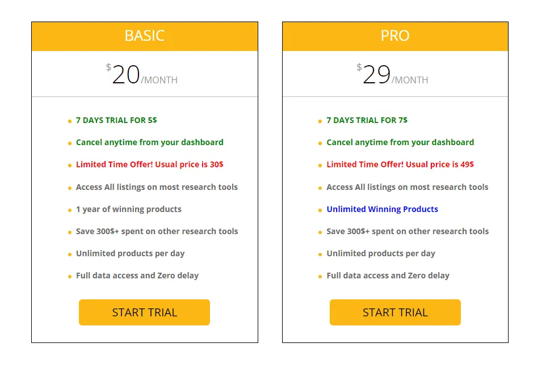Image resolution: width=550 pixels, height=377 pixels.
Task: Click Basic 'Unlimited products per day' item
Action: click(130, 253)
